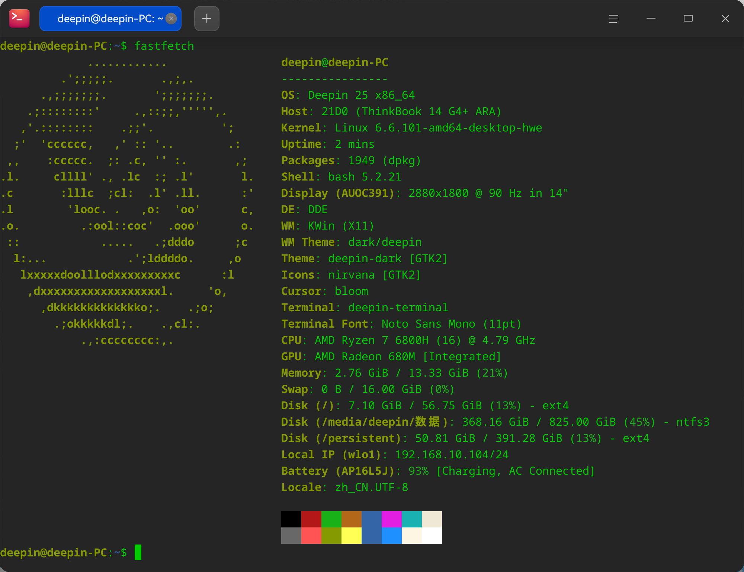Click the deepin@deepin-PC header above the dashes
This screenshot has height=572, width=744.
click(335, 62)
